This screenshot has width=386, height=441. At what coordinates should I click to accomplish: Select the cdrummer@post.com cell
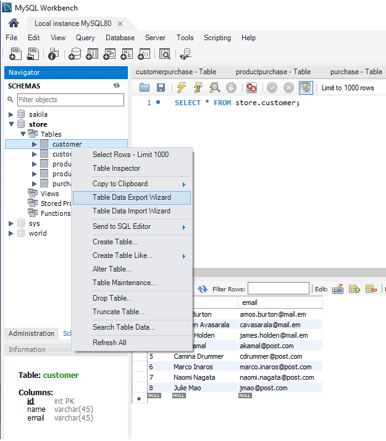(x=280, y=357)
